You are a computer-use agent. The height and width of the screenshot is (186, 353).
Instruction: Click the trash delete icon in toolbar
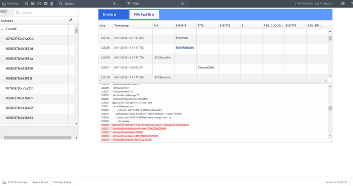coord(51,4)
